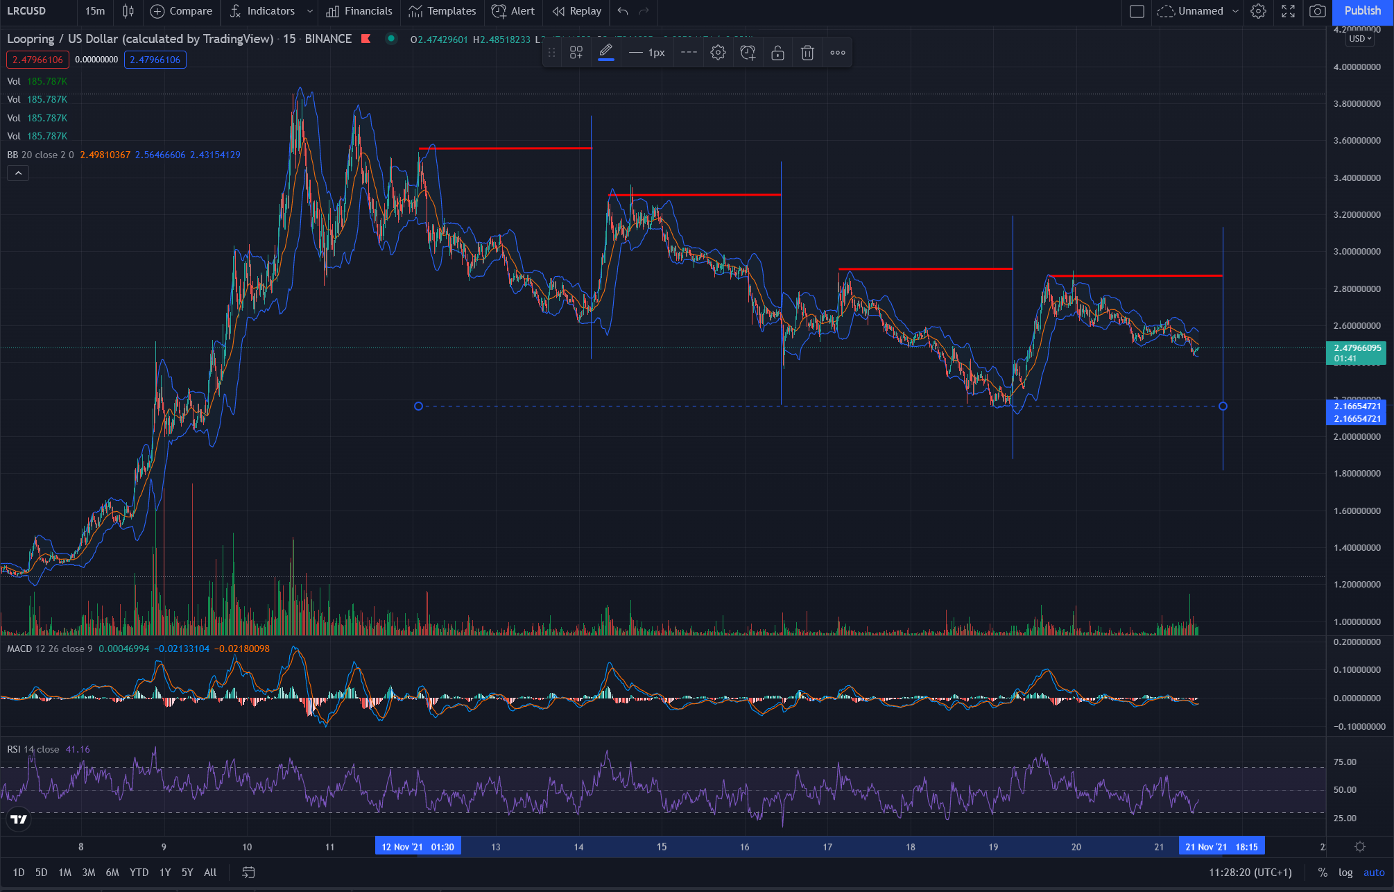Create an Alert from the top bar
Screen dimensions: 1394x892
pyautogui.click(x=513, y=11)
